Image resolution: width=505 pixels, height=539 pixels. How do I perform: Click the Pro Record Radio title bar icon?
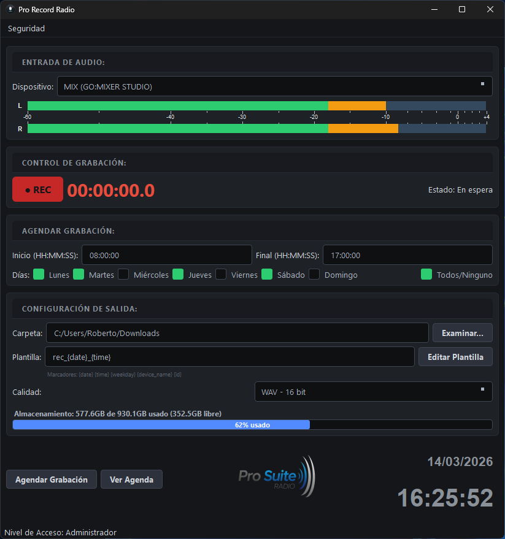click(10, 10)
